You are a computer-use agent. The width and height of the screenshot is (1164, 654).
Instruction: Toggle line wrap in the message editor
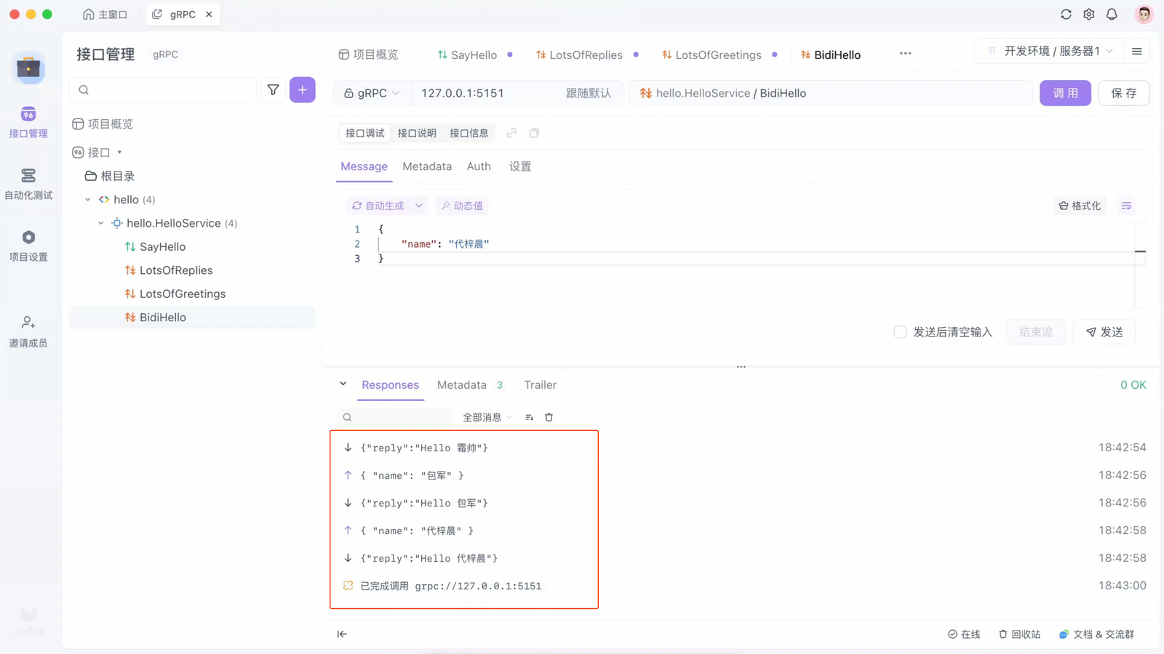[1125, 206]
